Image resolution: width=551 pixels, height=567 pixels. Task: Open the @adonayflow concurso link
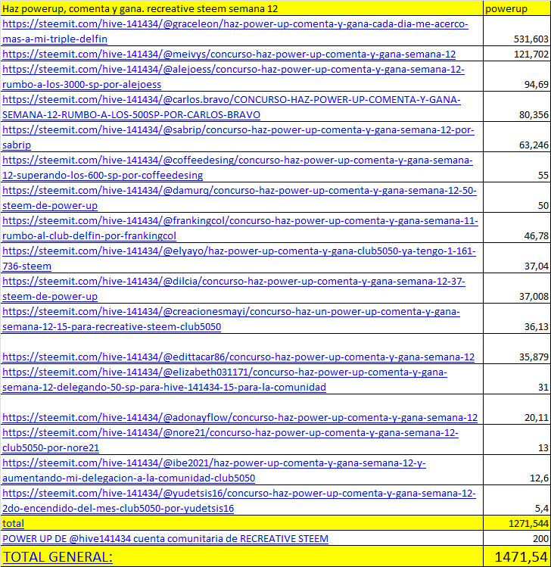(x=240, y=418)
